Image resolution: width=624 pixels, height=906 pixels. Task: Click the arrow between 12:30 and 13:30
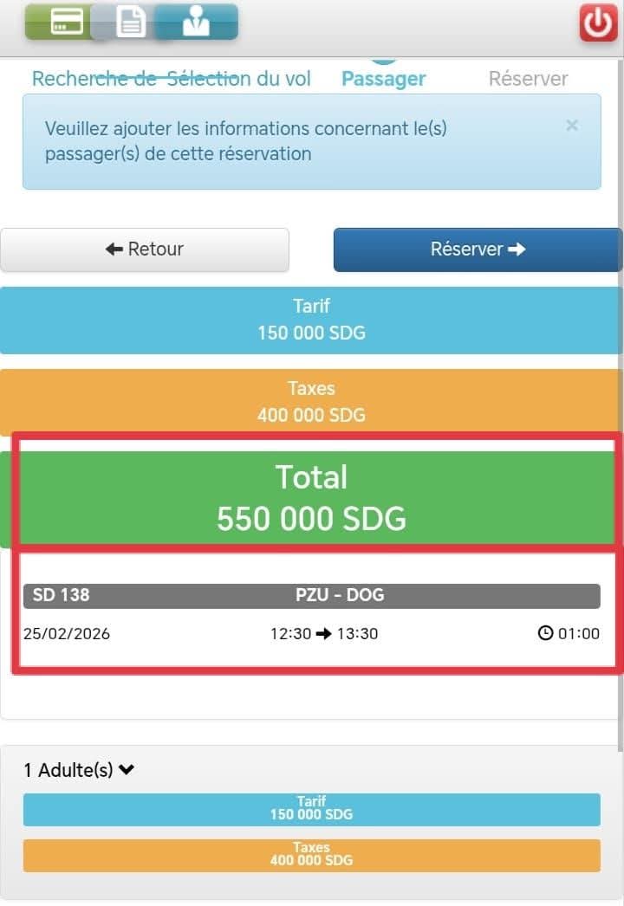pyautogui.click(x=324, y=633)
